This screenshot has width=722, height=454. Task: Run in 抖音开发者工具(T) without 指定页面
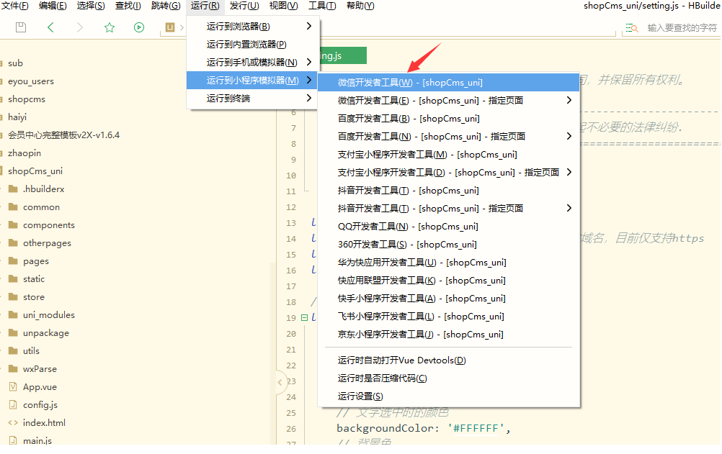[x=448, y=190]
